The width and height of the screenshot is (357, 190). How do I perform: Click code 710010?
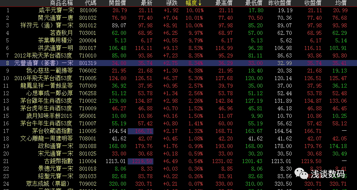point(88,55)
